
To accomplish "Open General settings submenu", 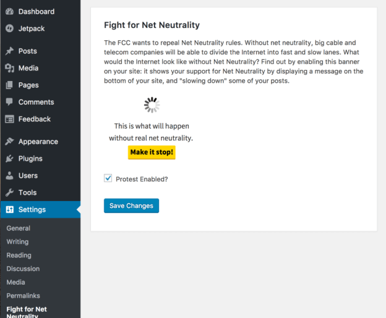I will point(19,228).
